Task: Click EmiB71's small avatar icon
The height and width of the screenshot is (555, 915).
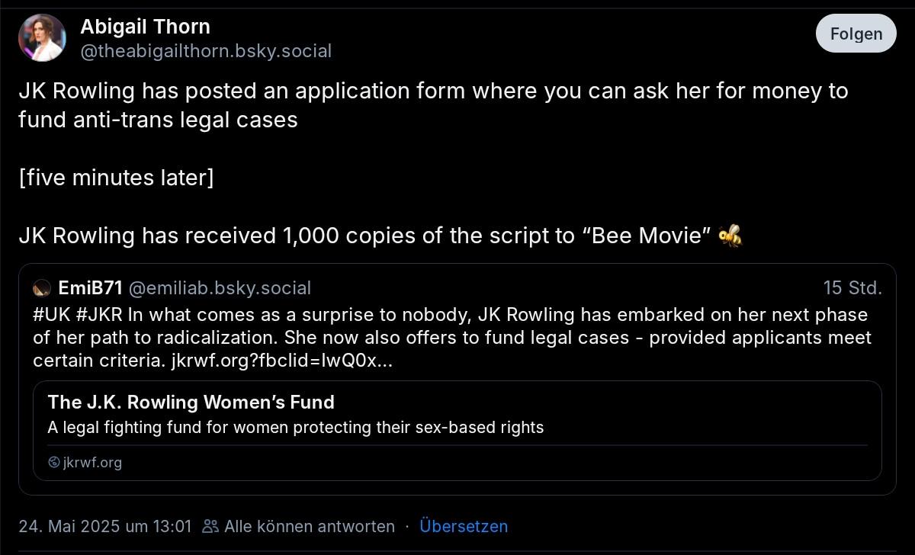Action: [42, 288]
